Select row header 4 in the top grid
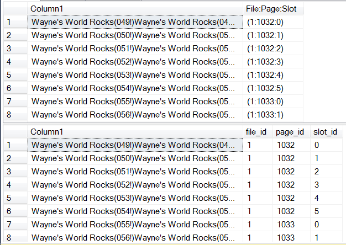 click(x=15, y=62)
